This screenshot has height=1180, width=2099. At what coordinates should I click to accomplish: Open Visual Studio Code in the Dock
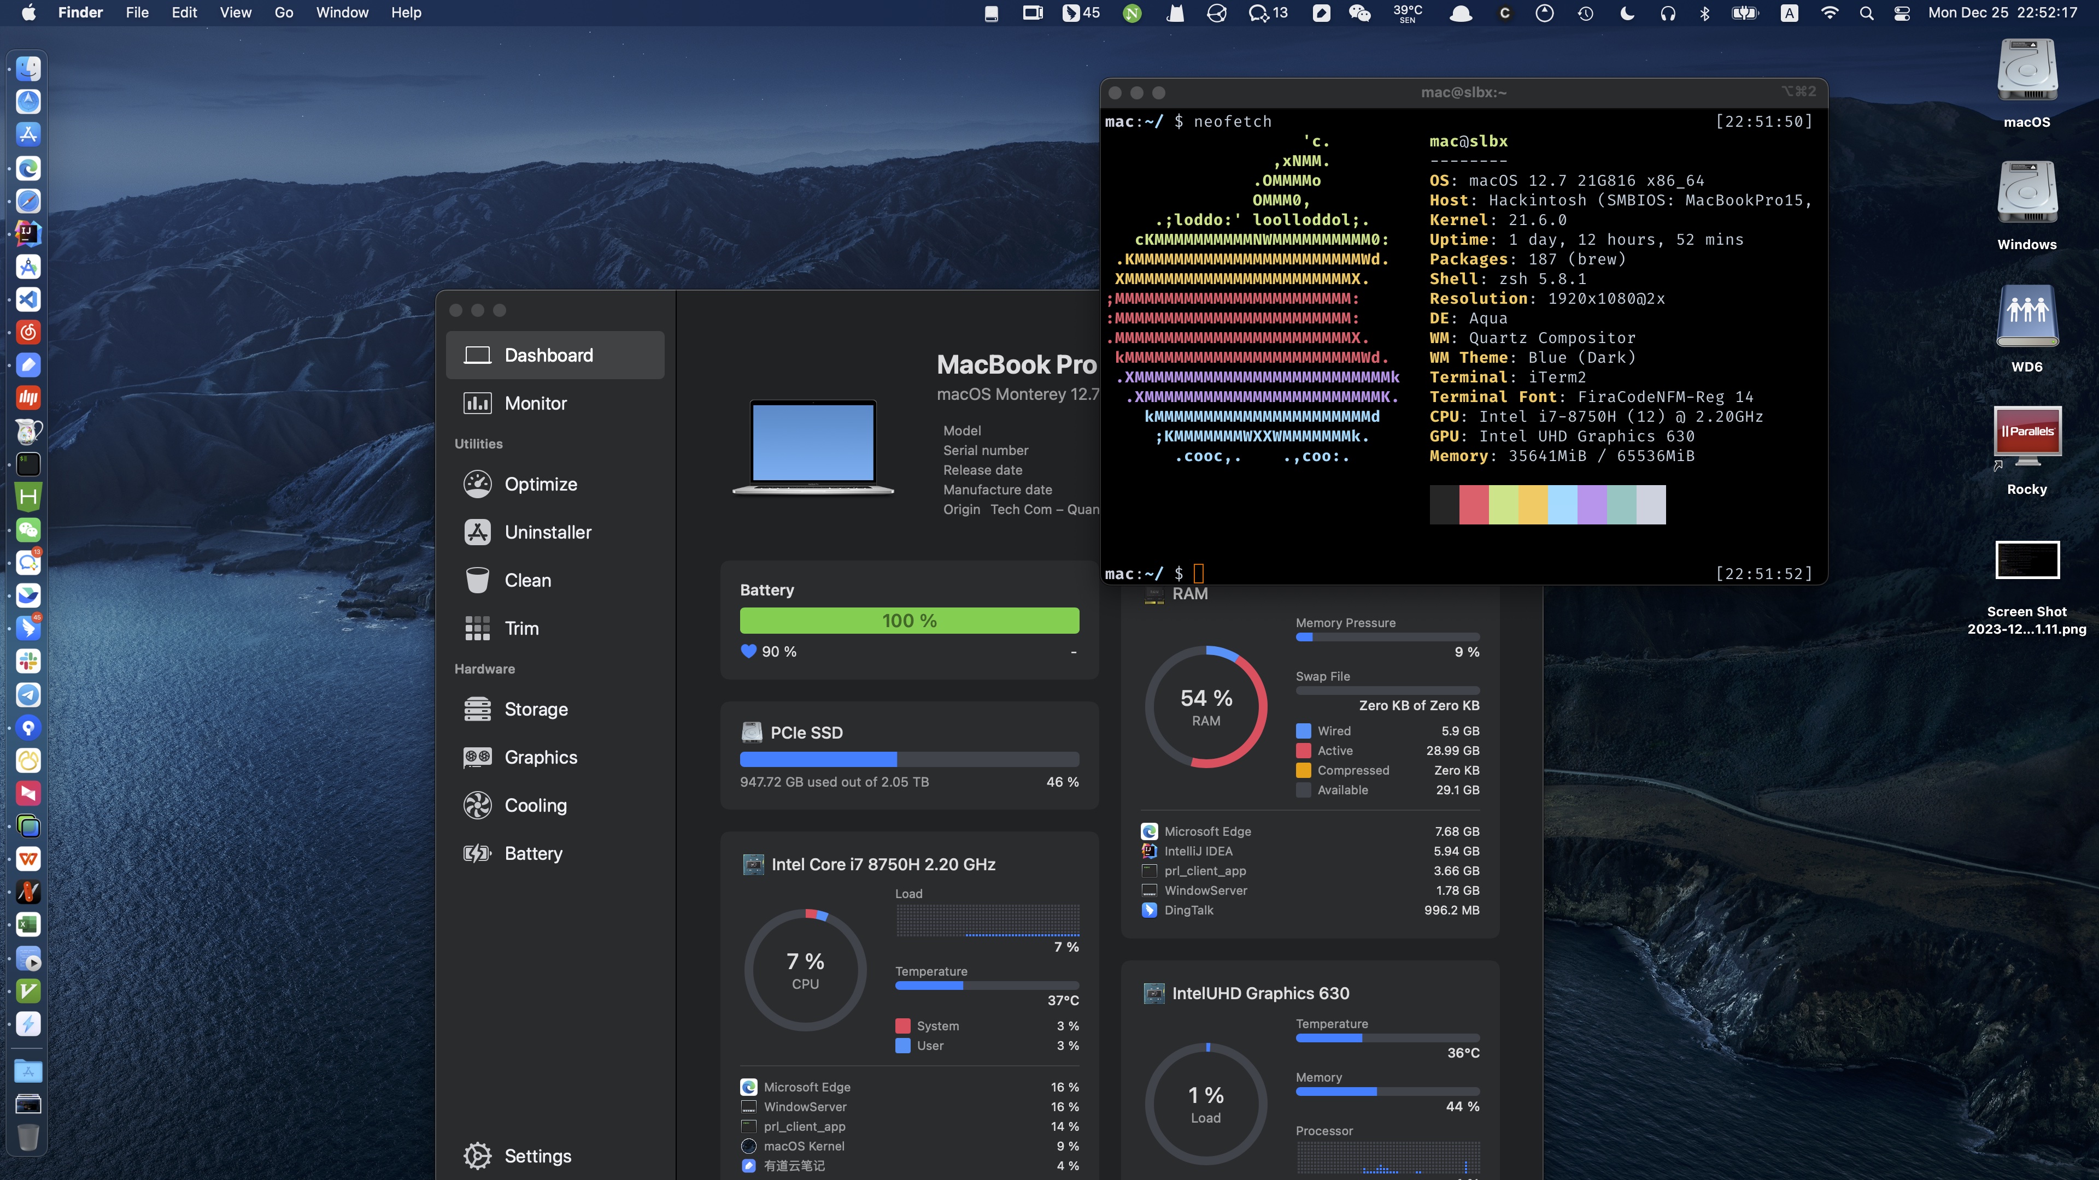(28, 299)
